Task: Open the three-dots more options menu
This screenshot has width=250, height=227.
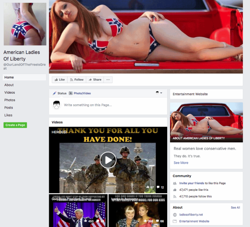Action: pyautogui.click(x=108, y=80)
